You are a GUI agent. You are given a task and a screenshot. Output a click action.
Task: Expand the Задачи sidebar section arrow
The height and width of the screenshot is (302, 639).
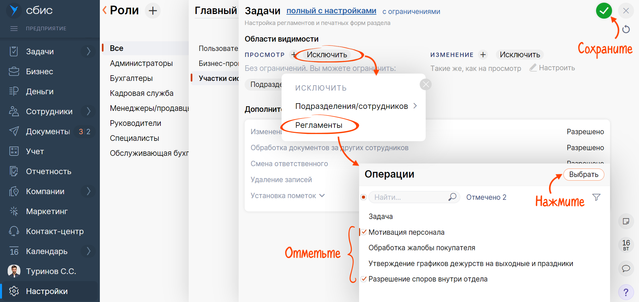point(89,52)
